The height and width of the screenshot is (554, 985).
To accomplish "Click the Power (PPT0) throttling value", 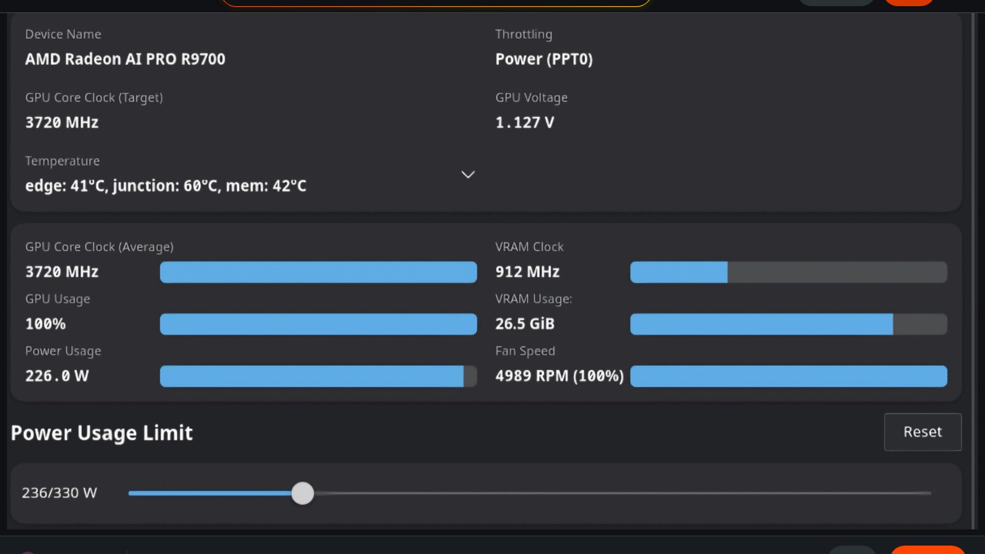I will [x=544, y=59].
